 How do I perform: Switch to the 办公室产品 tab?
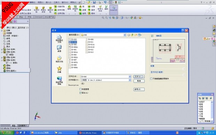49,17
